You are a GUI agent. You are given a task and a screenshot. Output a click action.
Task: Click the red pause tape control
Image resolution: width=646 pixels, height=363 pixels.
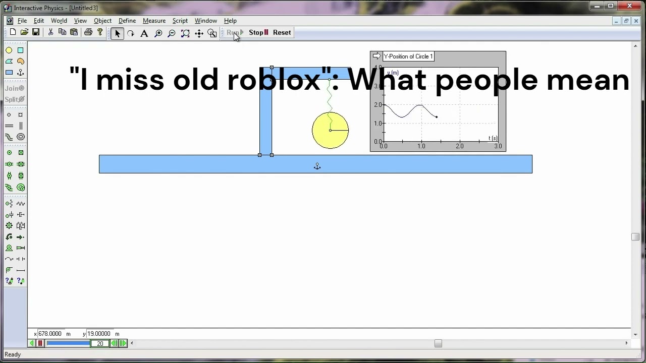(40, 343)
